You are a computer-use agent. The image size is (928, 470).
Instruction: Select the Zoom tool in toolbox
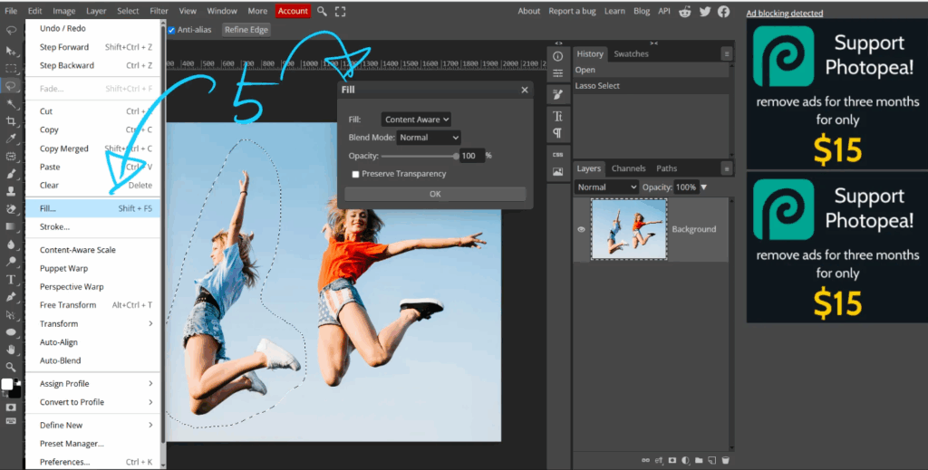coord(11,367)
